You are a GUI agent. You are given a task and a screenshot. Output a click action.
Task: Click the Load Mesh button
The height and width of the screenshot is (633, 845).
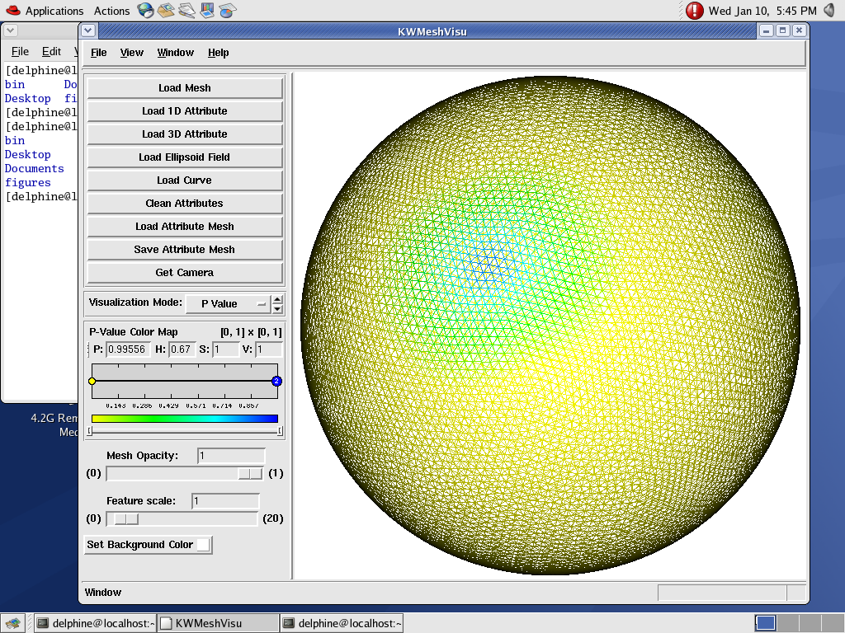click(x=185, y=88)
